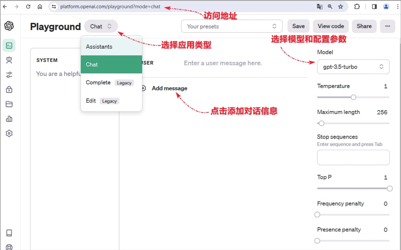Click the Share button
Screen dimensions: 401x250
coord(364,26)
